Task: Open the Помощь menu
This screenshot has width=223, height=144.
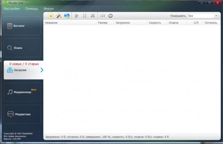Action: point(32,9)
